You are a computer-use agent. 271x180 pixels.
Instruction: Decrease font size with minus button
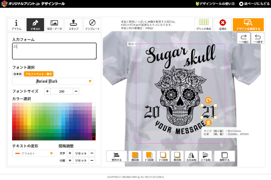[x=76, y=91]
